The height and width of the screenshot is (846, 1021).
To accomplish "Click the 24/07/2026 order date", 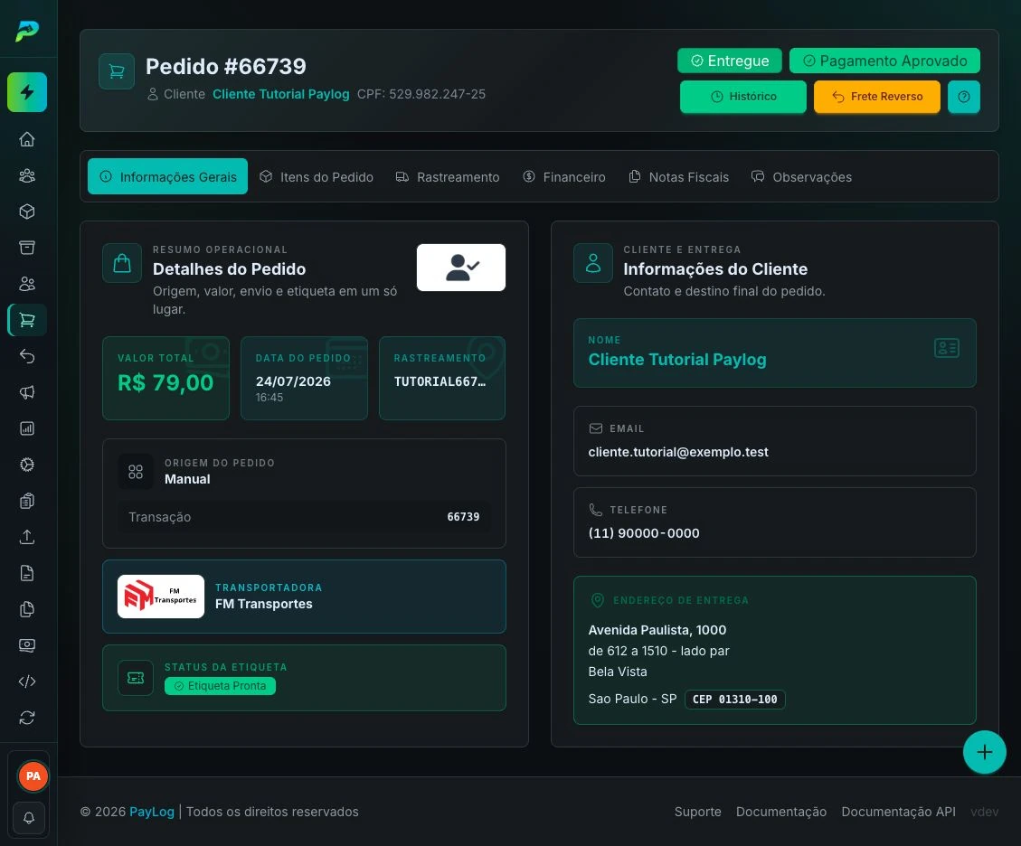I will (293, 381).
